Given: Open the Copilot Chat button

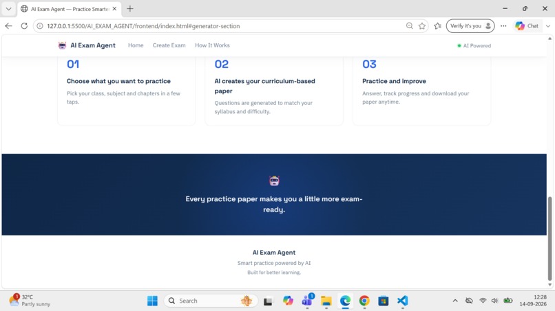Looking at the screenshot, I should [x=527, y=26].
